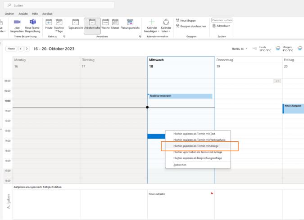Focus the Personen suchen field
The image size is (304, 220).
[x=222, y=20]
